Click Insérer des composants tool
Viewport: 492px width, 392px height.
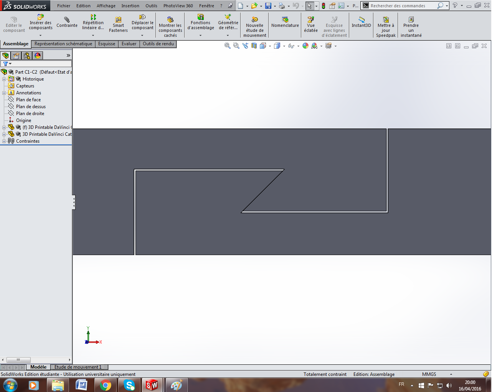point(41,23)
